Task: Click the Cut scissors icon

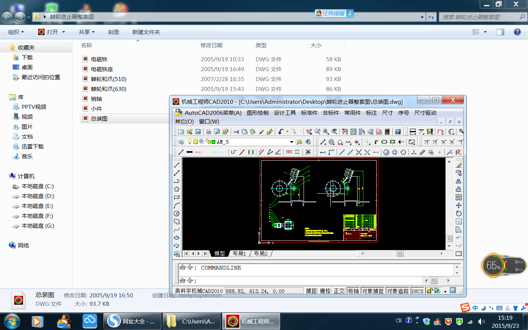Action: point(236,132)
